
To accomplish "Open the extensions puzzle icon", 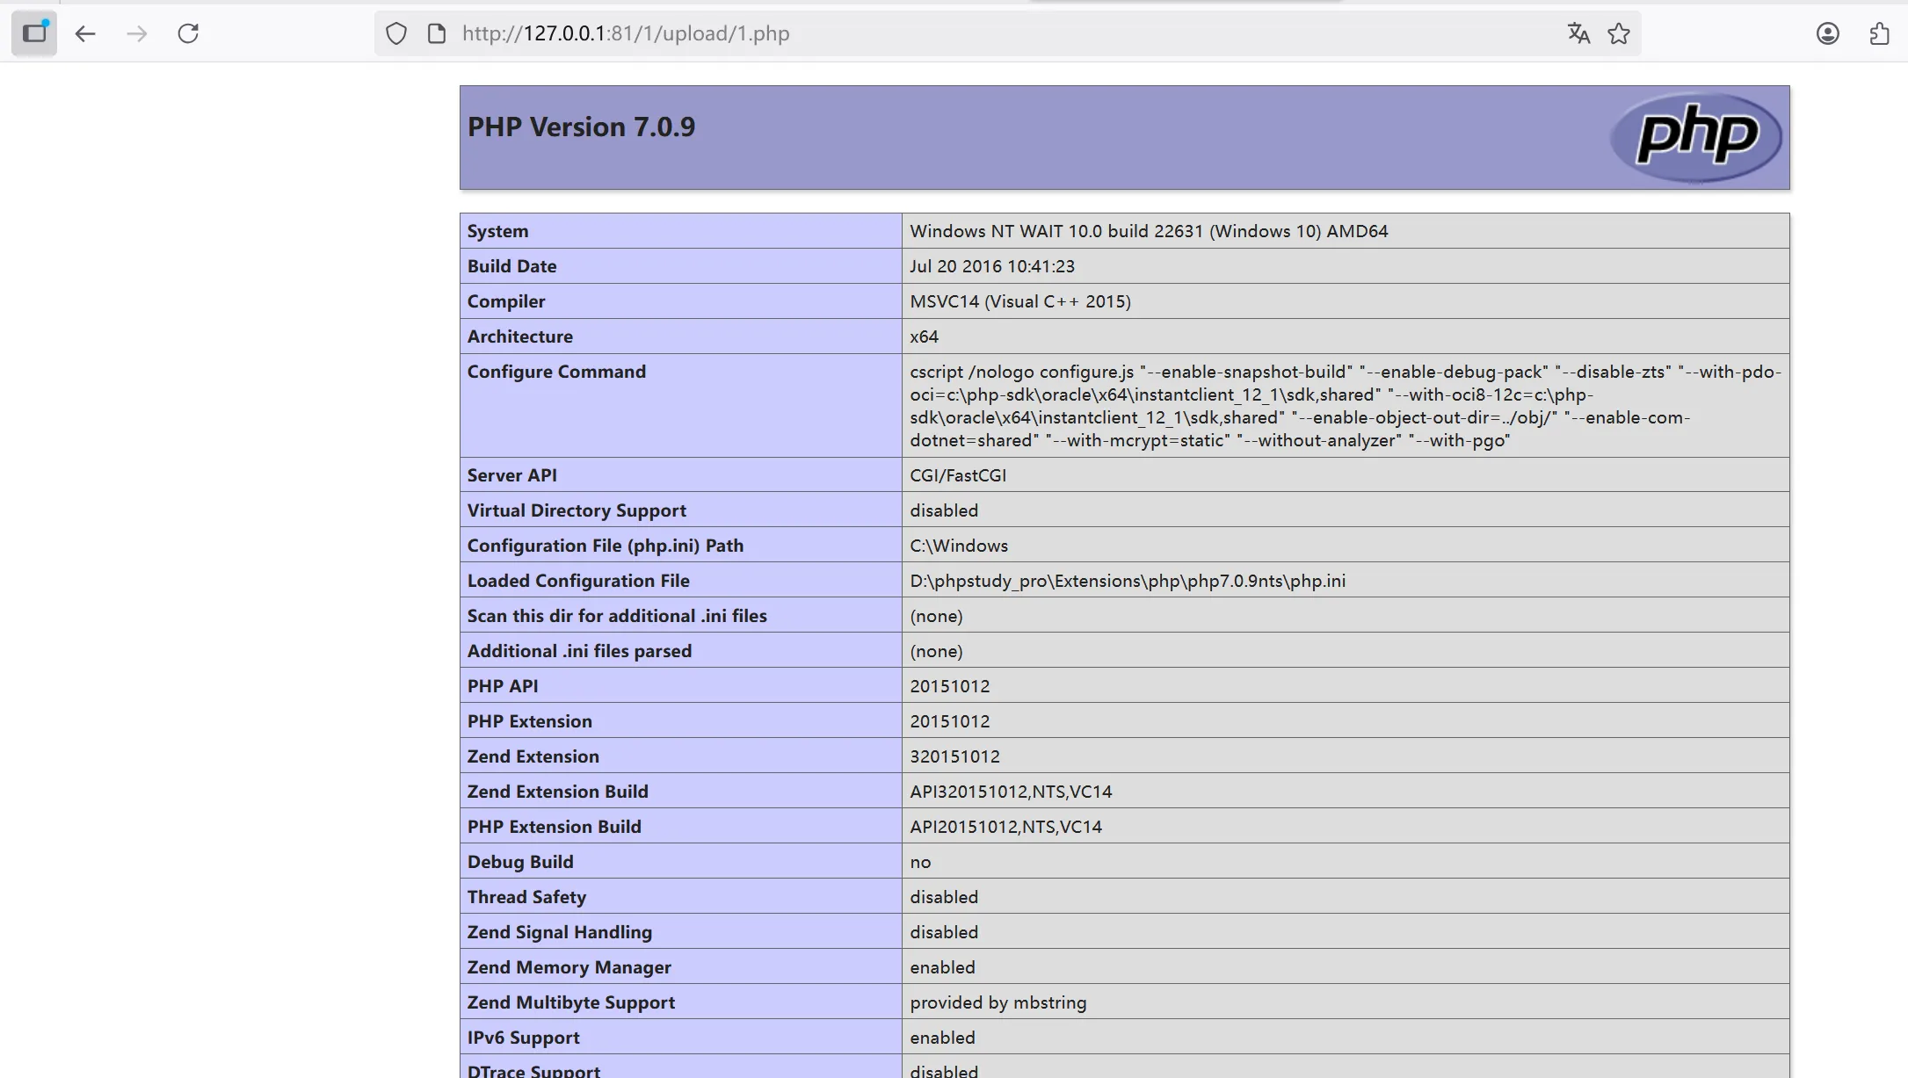I will click(1879, 33).
